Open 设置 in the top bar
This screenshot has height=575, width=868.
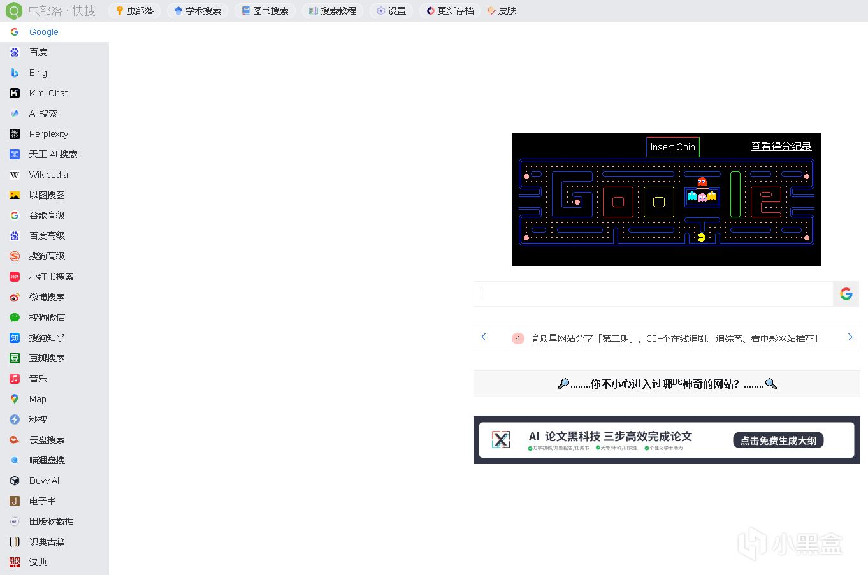391,11
